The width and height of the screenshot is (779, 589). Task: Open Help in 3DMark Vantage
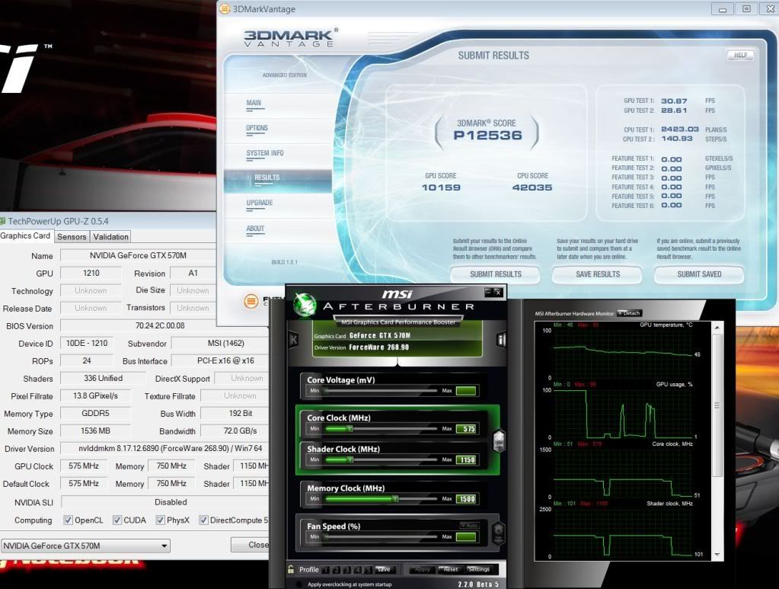tap(740, 55)
